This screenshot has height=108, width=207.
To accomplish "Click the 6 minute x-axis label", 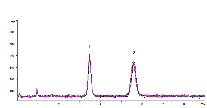I will click(142, 104).
